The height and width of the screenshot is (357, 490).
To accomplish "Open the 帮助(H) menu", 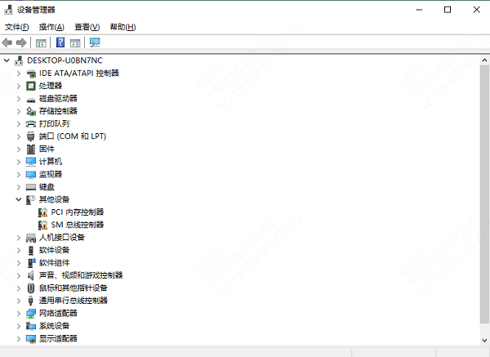I will click(122, 27).
